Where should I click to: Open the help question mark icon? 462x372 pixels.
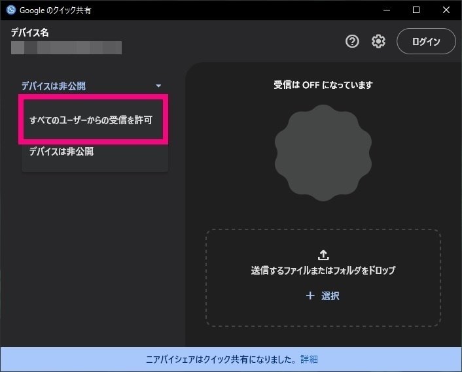(x=352, y=41)
